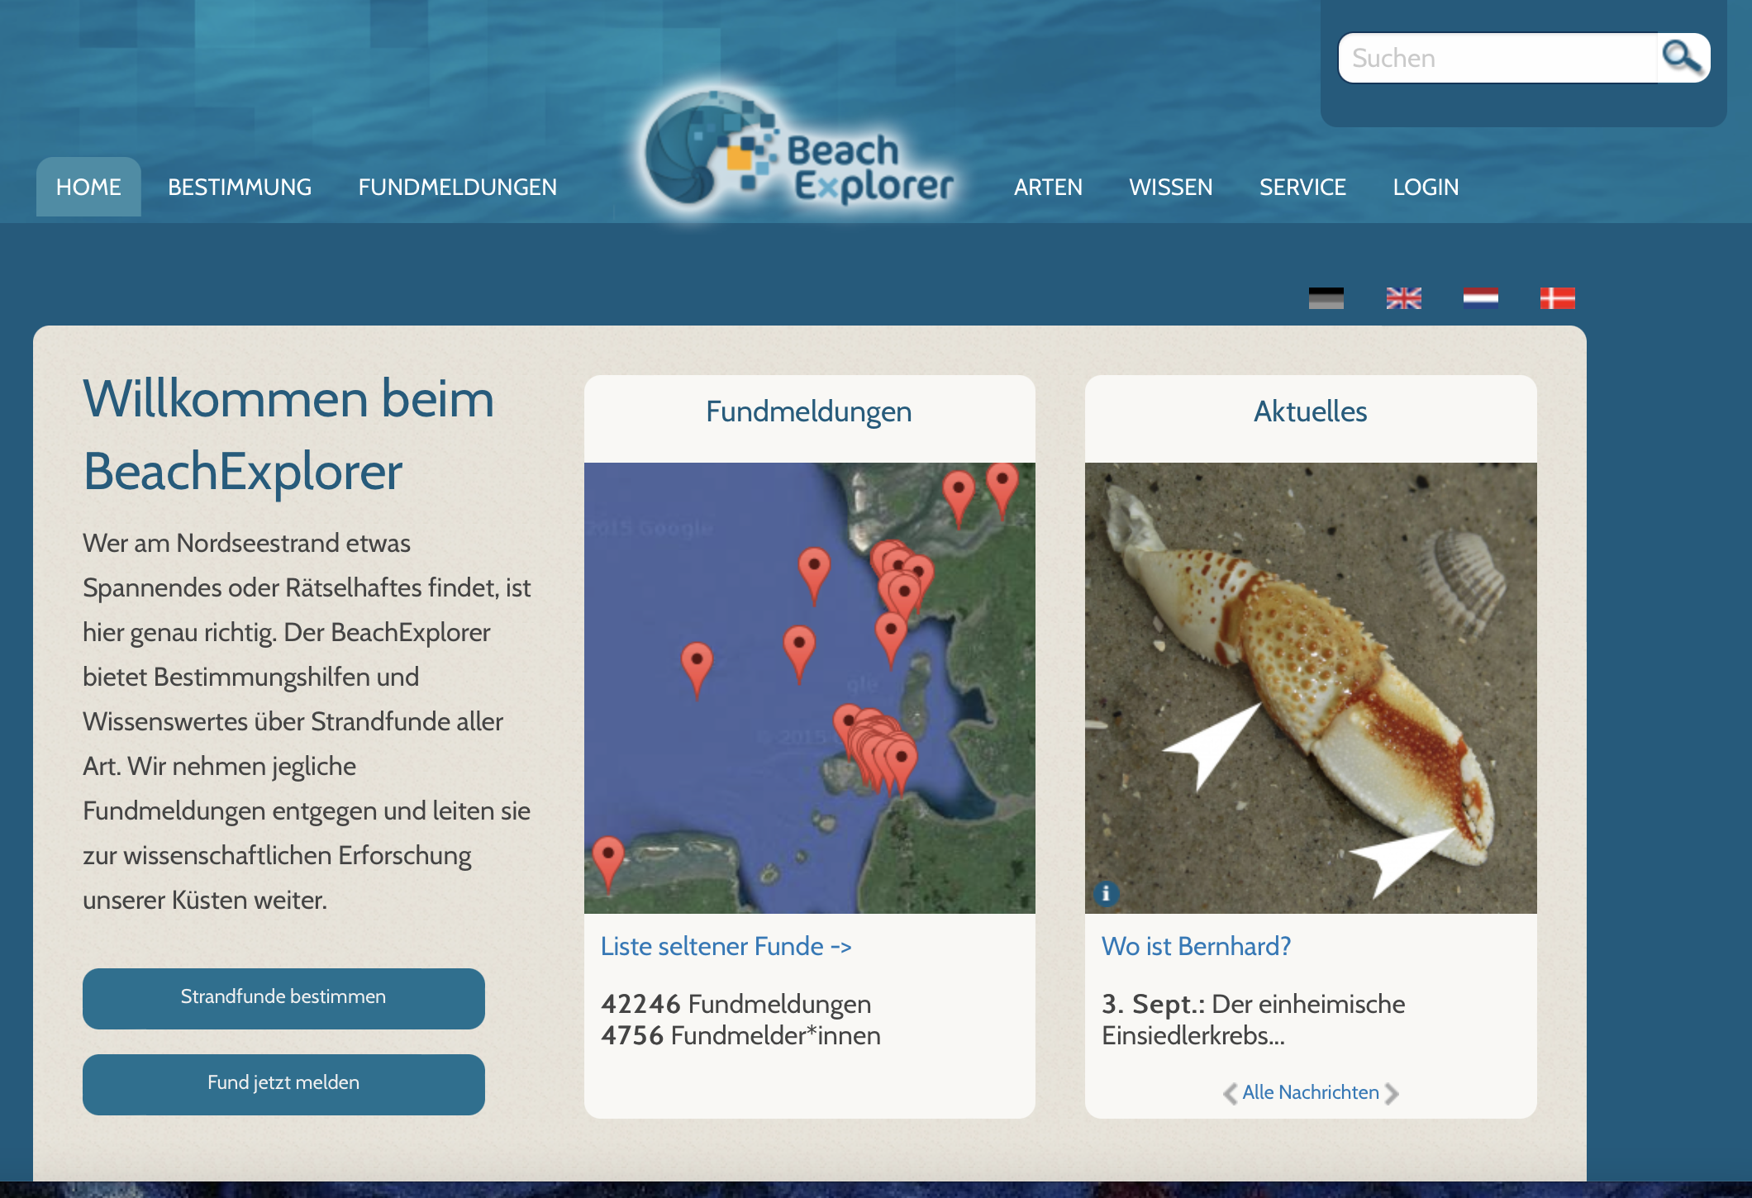Screen dimensions: 1752x1198
Task: Choose the Dutch flag language icon
Action: pos(1480,298)
